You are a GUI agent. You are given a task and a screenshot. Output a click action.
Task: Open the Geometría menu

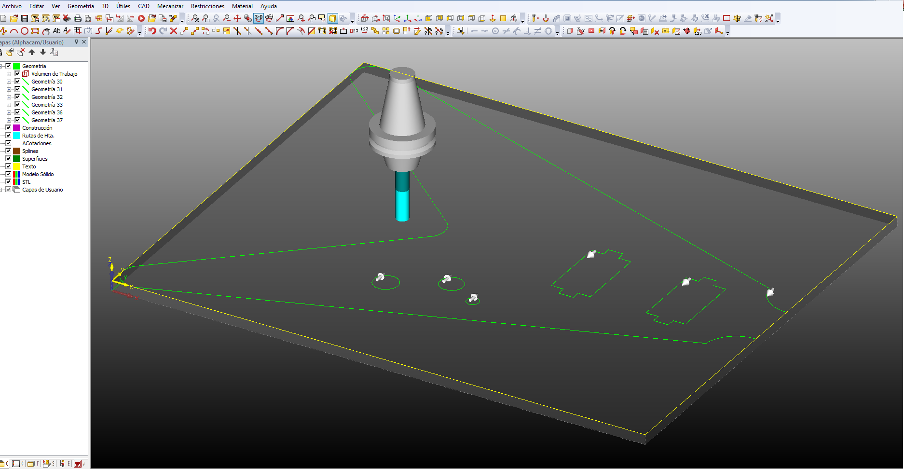81,6
